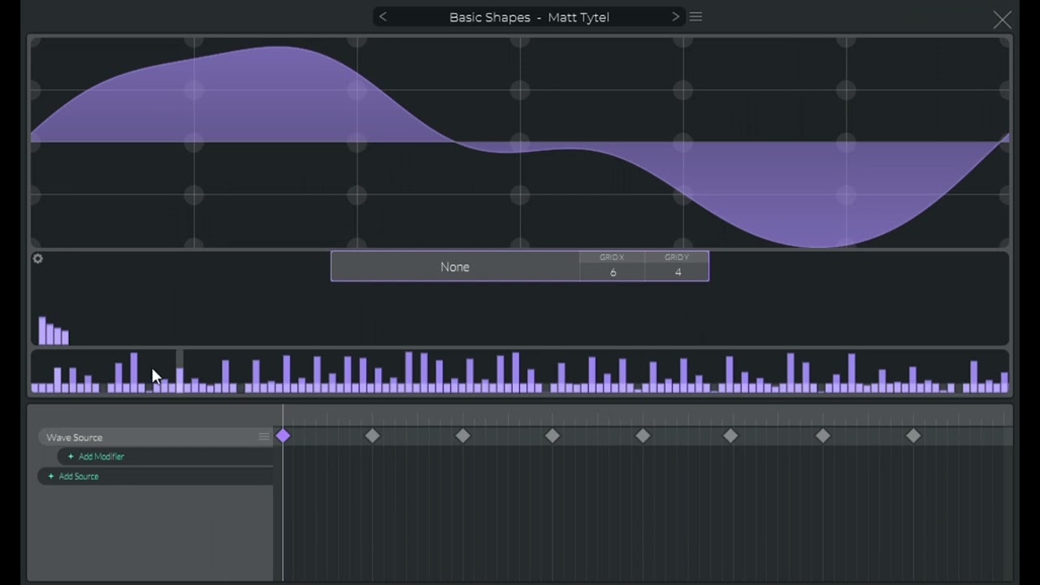Select the third keyframe diamond in Wave Source
The width and height of the screenshot is (1040, 585).
click(x=462, y=436)
